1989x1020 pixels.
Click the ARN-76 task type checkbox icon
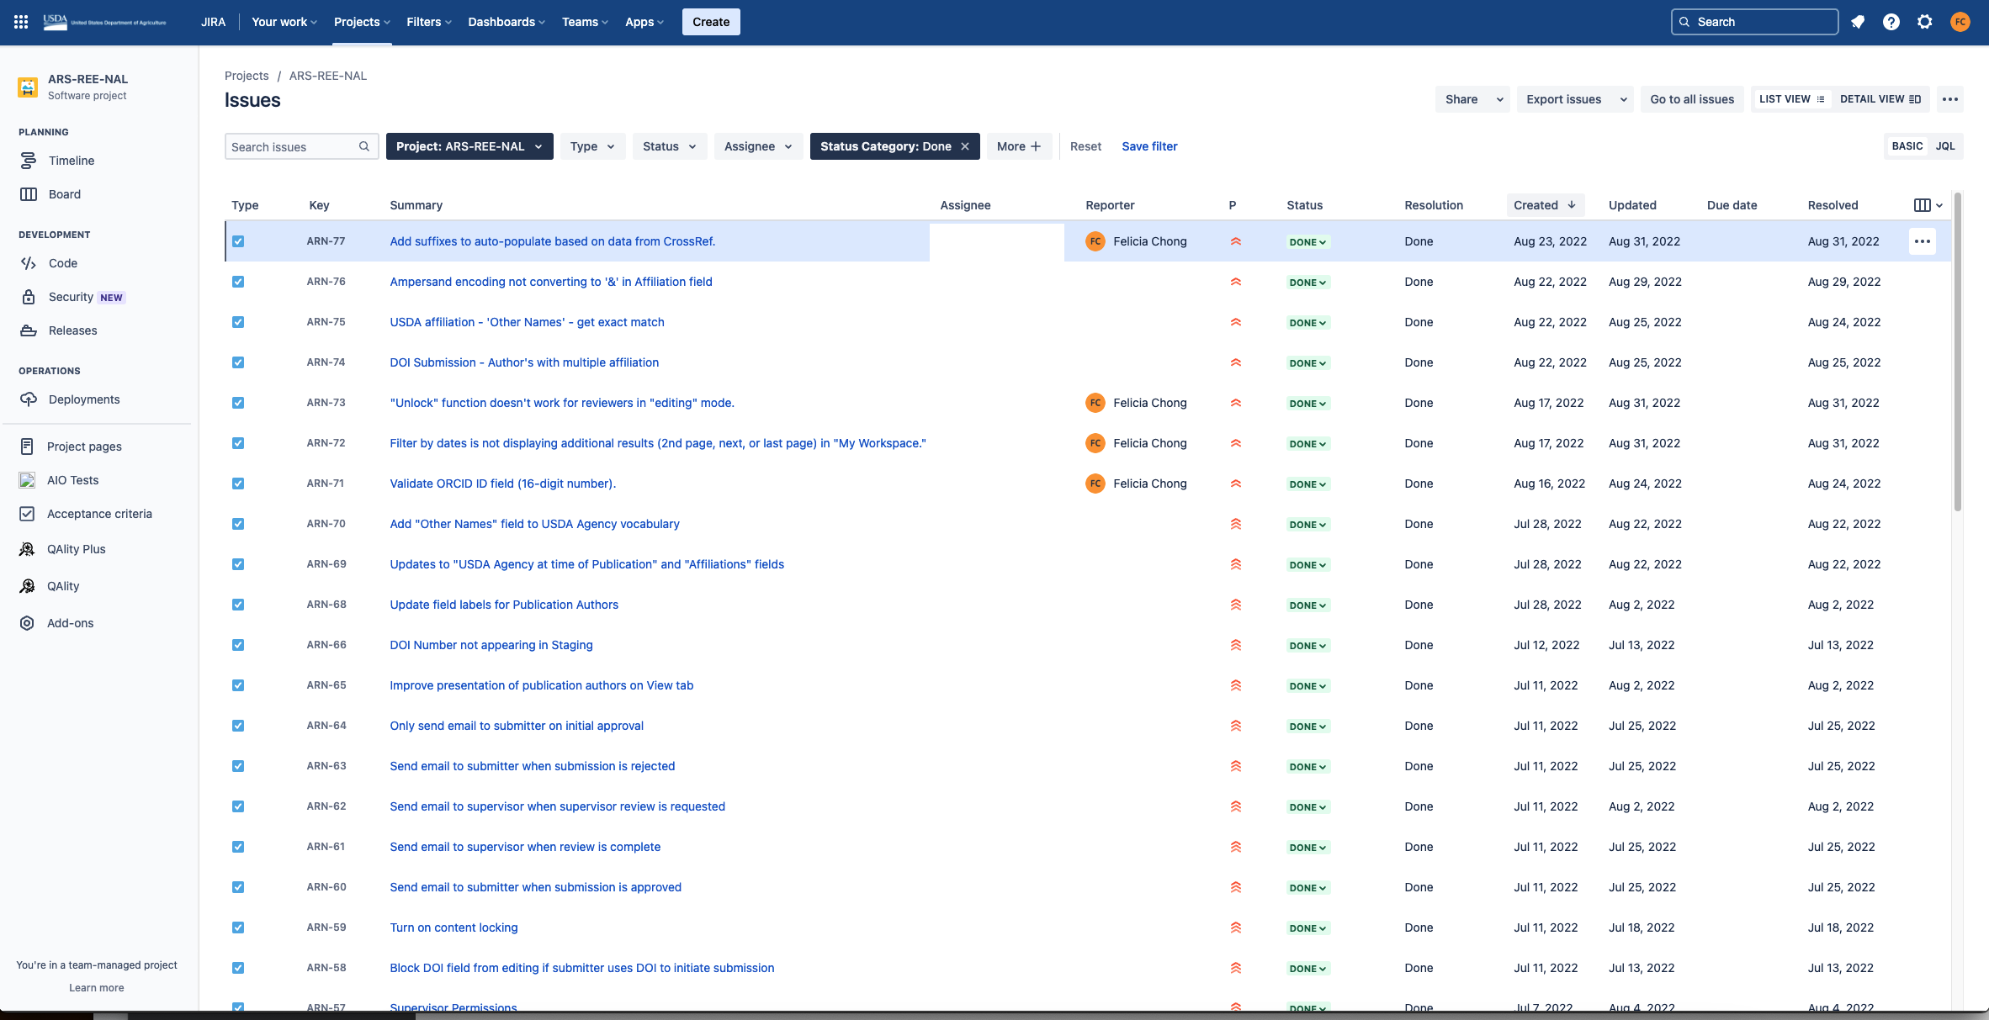pyautogui.click(x=238, y=282)
